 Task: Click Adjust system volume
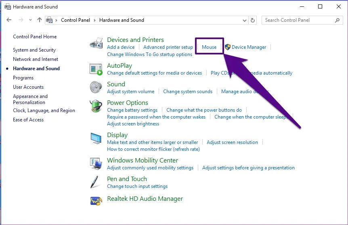pos(130,92)
